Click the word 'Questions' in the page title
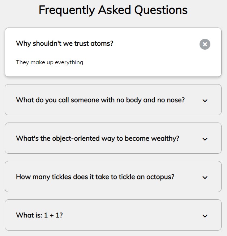227x236 pixels. click(x=161, y=10)
